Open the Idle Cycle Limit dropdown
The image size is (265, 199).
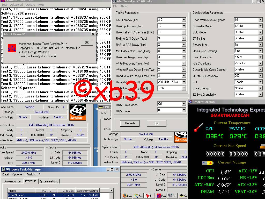click(x=260, y=63)
